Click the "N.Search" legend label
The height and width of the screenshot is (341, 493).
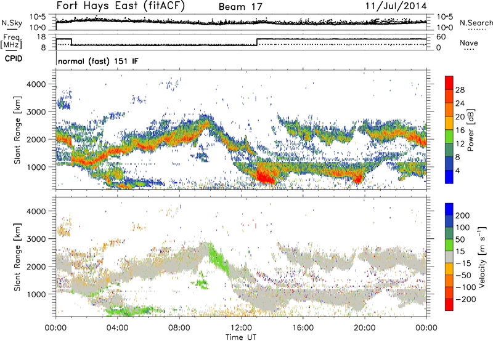(x=476, y=23)
